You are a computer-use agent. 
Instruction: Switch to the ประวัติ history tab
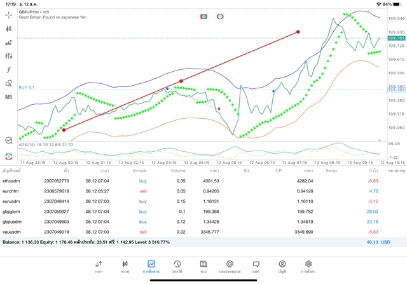click(177, 267)
